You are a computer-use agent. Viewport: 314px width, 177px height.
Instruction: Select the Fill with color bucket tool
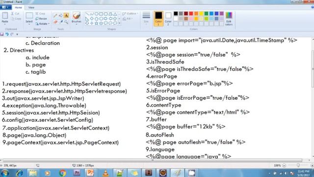click(x=61, y=16)
